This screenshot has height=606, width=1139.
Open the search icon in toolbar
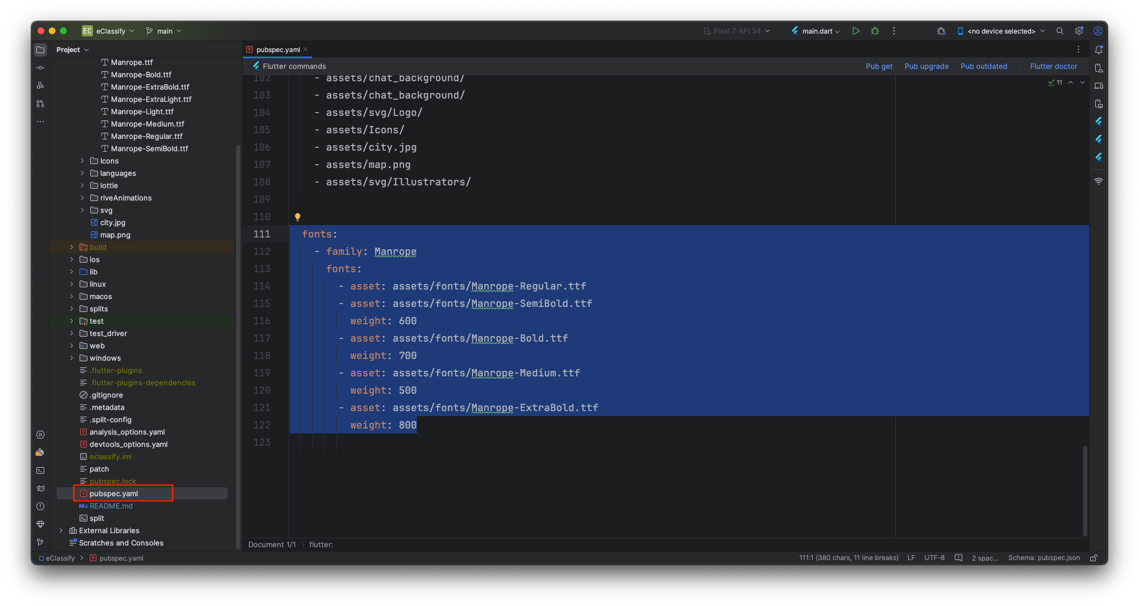tap(1060, 31)
